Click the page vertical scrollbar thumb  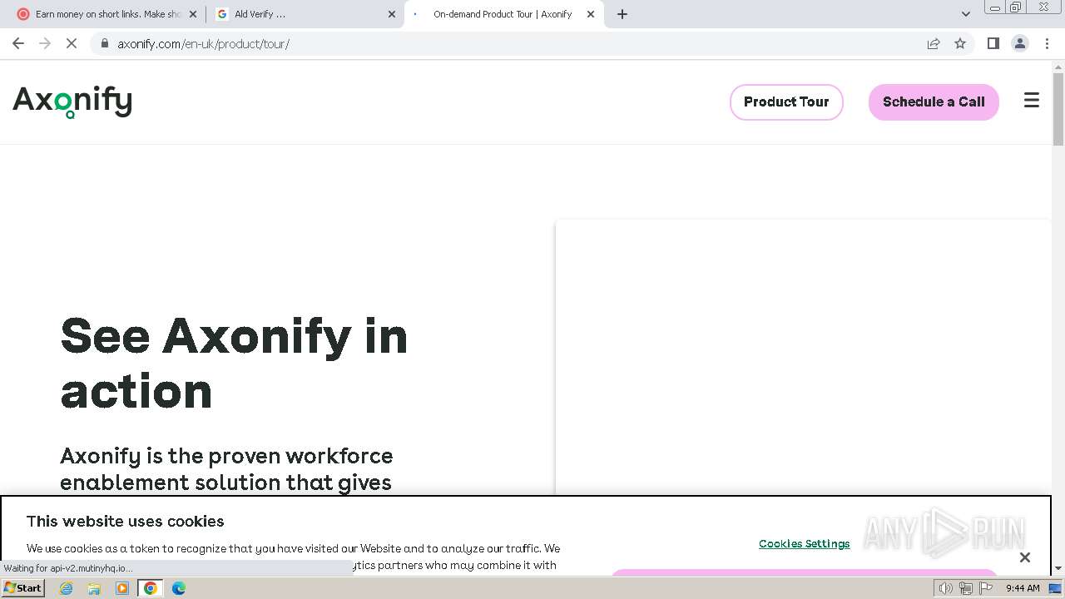pos(1058,109)
